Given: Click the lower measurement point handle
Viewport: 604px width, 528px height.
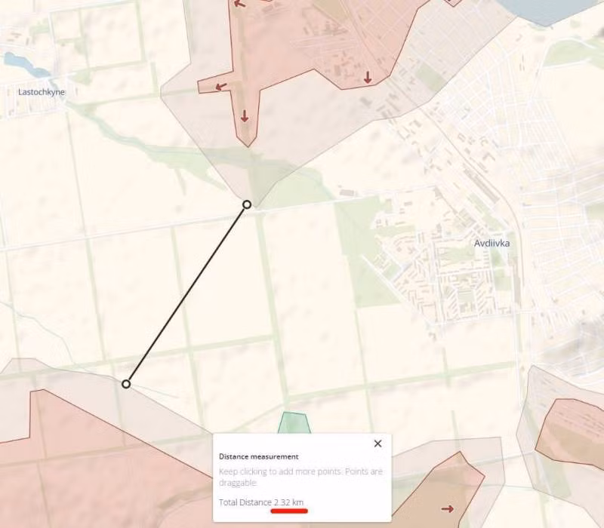Looking at the screenshot, I should point(126,384).
